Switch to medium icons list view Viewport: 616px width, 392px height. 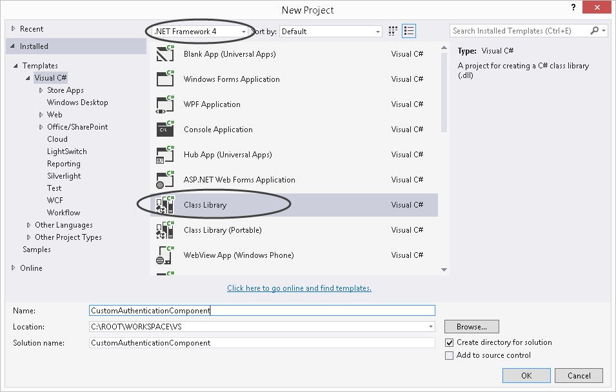[x=409, y=31]
